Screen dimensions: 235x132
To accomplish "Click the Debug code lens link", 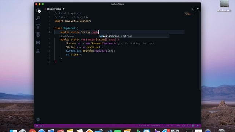I will [70, 36].
